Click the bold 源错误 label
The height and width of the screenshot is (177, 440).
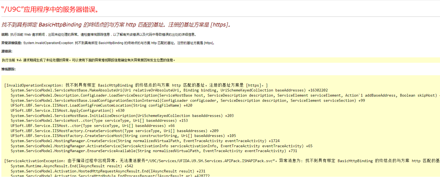pos(7,52)
